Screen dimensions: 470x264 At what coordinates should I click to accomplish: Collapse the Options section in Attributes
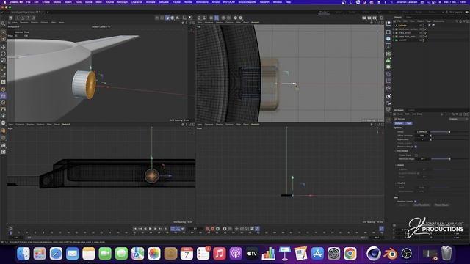(x=397, y=128)
